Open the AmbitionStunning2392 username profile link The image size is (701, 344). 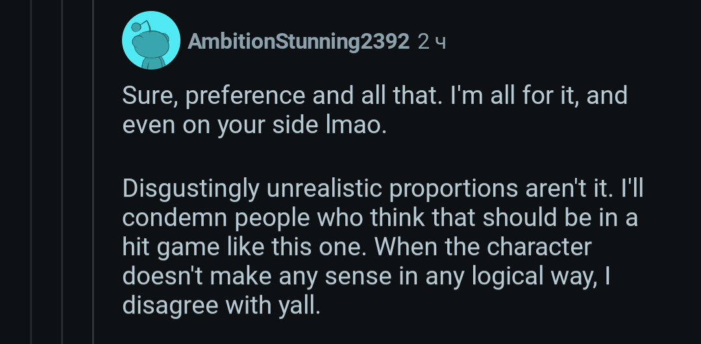(299, 42)
